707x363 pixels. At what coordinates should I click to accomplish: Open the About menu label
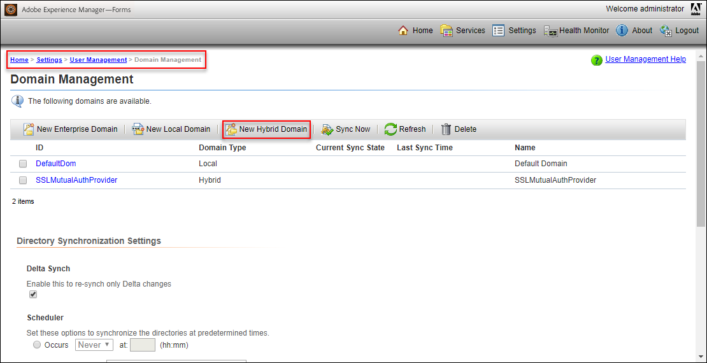[x=642, y=30]
